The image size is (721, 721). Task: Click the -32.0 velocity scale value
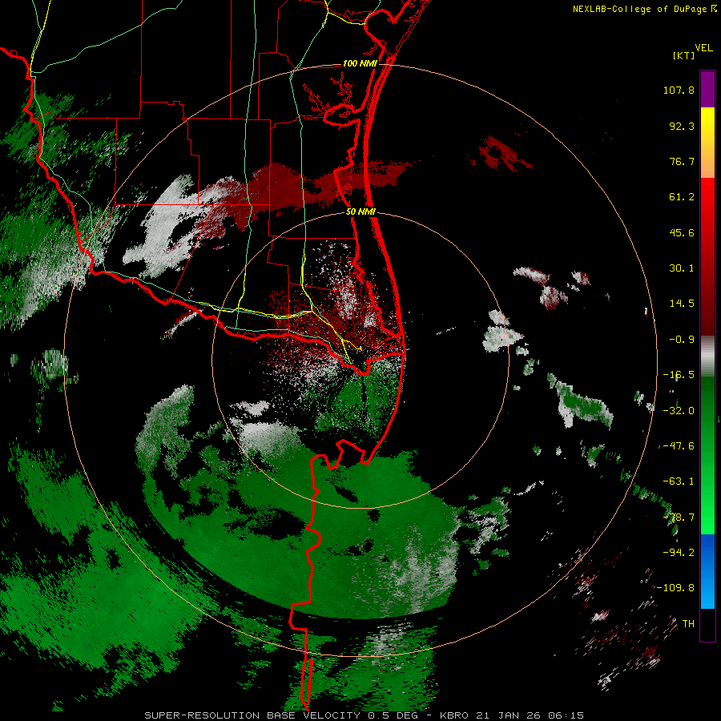tap(679, 411)
